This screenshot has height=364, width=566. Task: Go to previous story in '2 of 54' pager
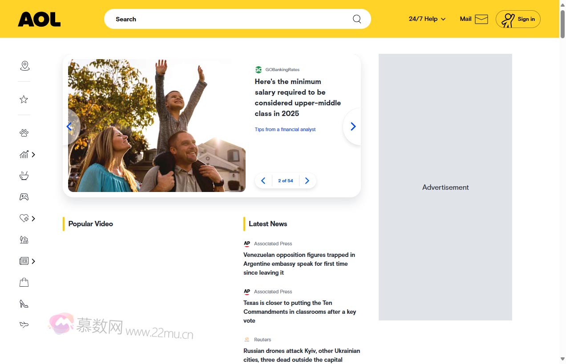pos(263,181)
